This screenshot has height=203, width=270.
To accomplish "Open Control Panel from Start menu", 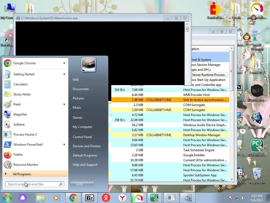I will [82, 137].
